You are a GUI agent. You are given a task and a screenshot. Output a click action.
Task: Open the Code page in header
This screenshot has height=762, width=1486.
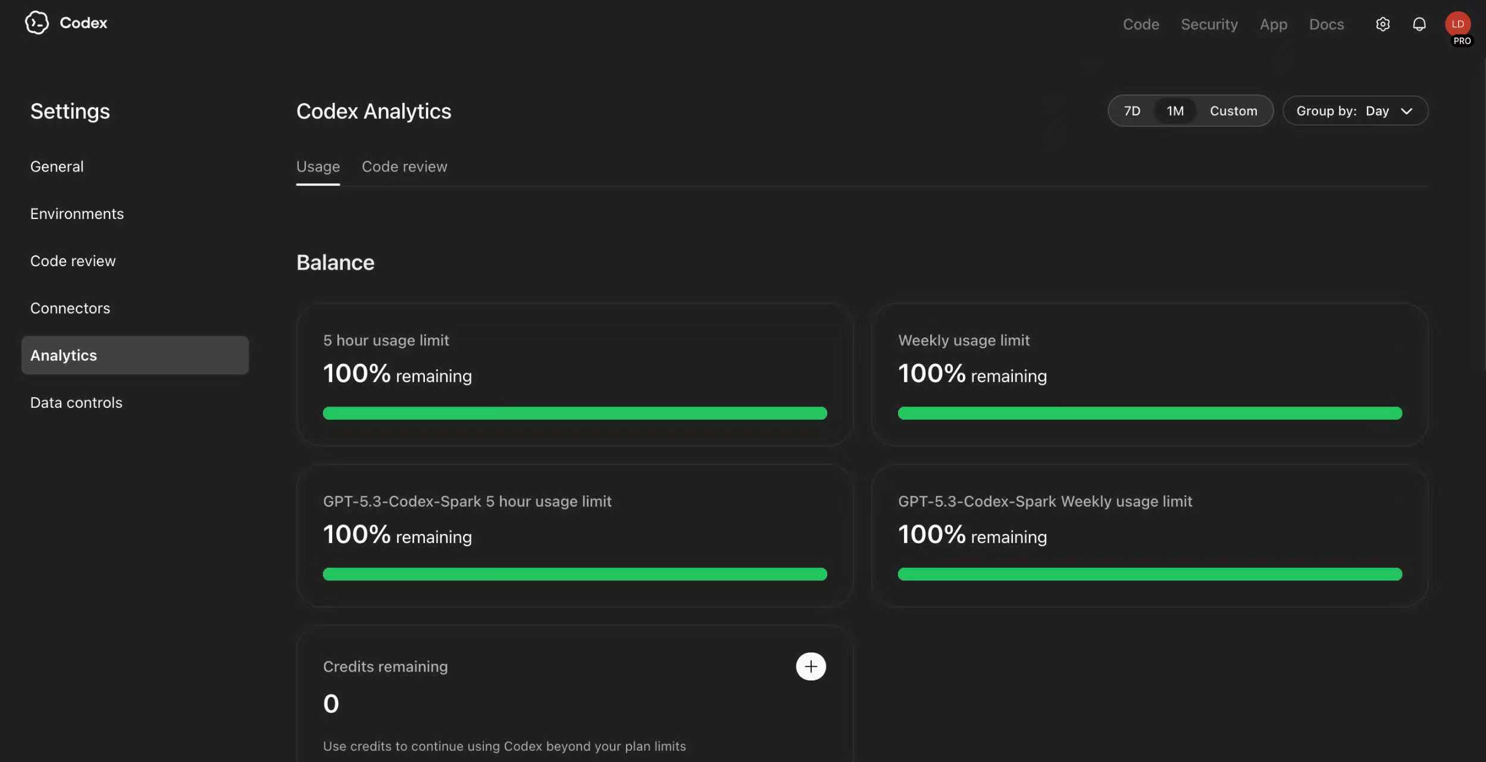(x=1141, y=24)
